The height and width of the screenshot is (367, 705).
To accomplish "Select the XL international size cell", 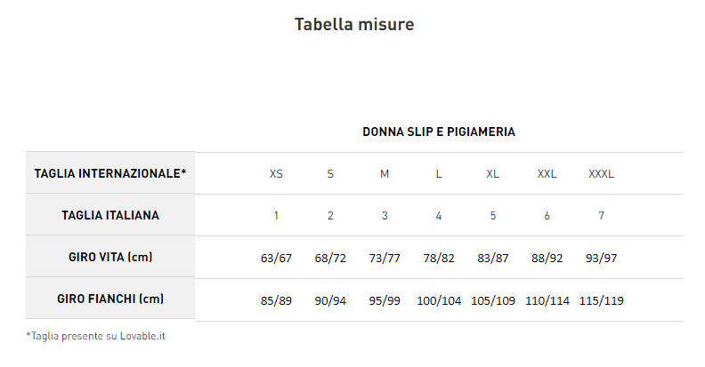I will (492, 174).
